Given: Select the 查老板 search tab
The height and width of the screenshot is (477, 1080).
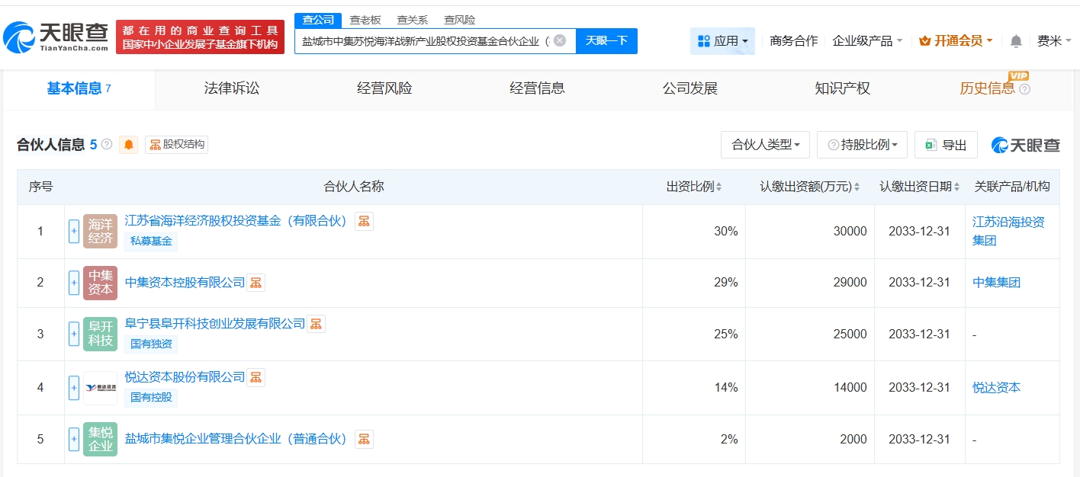Looking at the screenshot, I should point(365,21).
